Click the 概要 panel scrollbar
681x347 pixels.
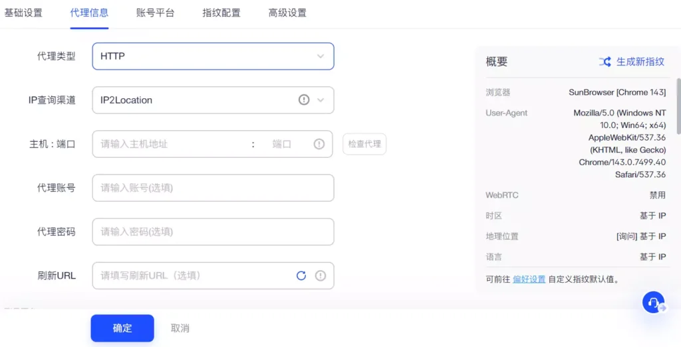click(678, 106)
